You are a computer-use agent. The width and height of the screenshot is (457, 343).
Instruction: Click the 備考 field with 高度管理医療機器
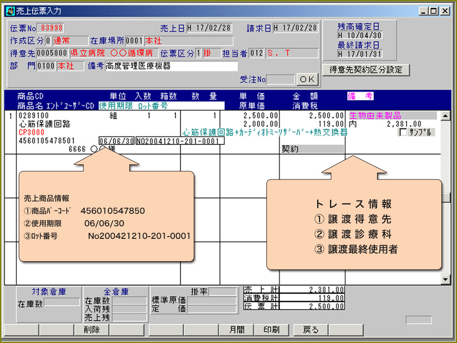[171, 66]
